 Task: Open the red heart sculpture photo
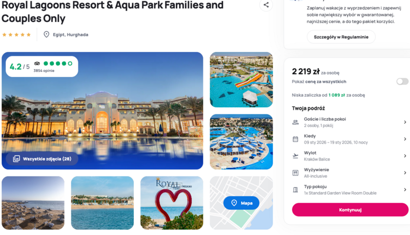click(x=172, y=203)
